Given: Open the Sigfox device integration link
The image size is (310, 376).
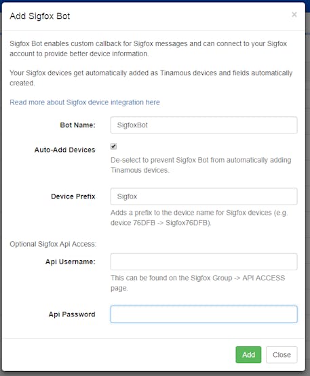Looking at the screenshot, I should (85, 102).
